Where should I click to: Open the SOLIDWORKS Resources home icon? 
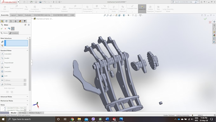[x=214, y=22]
